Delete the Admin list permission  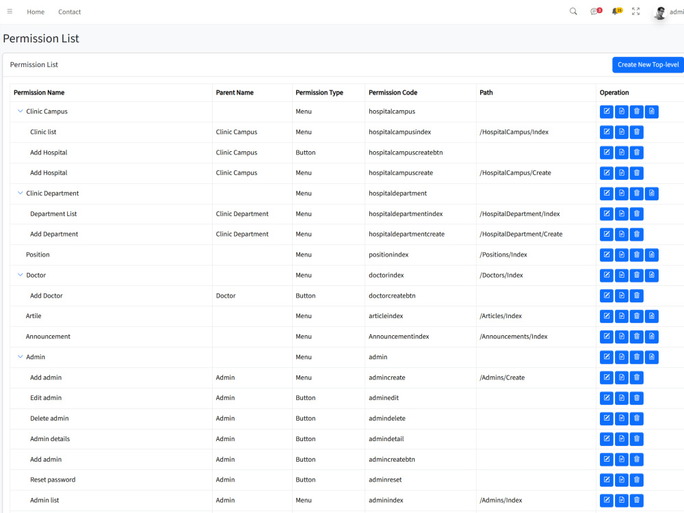[636, 500]
